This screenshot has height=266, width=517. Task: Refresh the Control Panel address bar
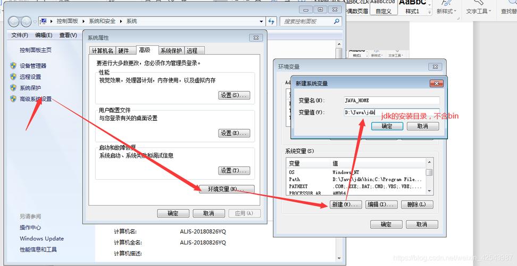(271, 21)
